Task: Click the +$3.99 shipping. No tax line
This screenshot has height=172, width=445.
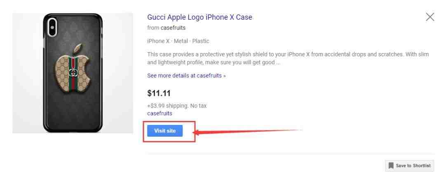Action: pos(177,106)
